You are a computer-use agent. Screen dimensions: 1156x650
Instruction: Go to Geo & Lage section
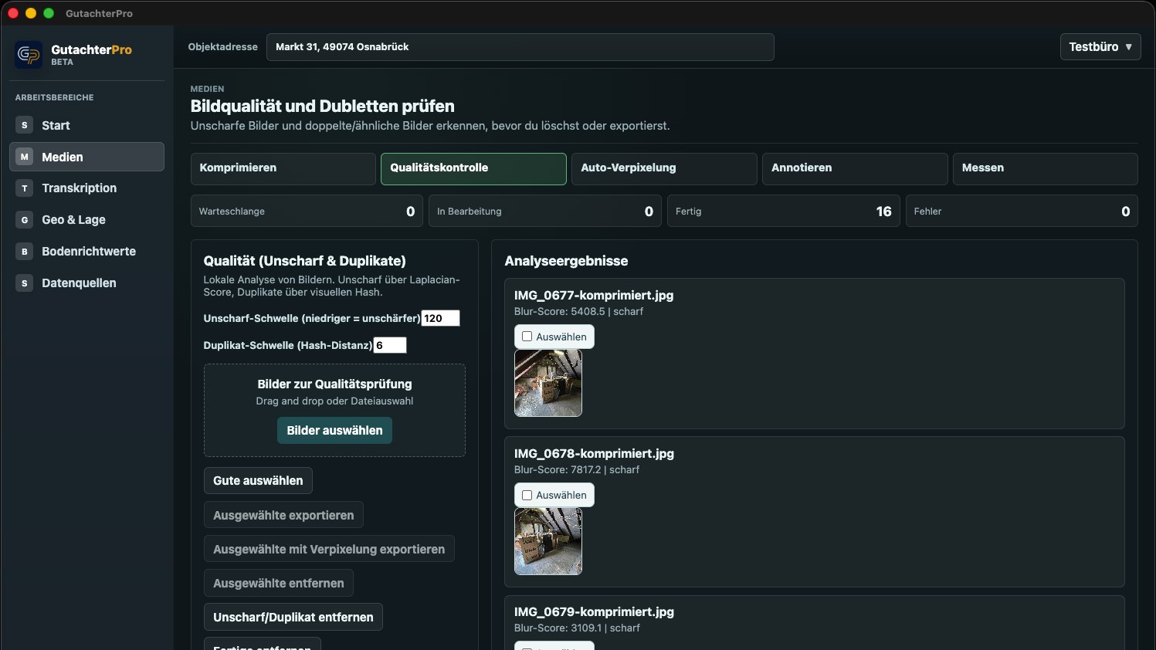(86, 220)
